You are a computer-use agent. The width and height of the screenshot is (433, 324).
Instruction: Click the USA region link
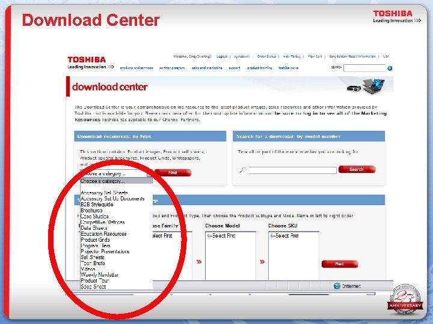pos(385,56)
